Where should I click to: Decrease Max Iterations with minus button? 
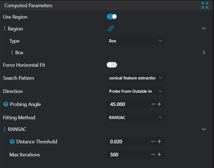click(153, 154)
